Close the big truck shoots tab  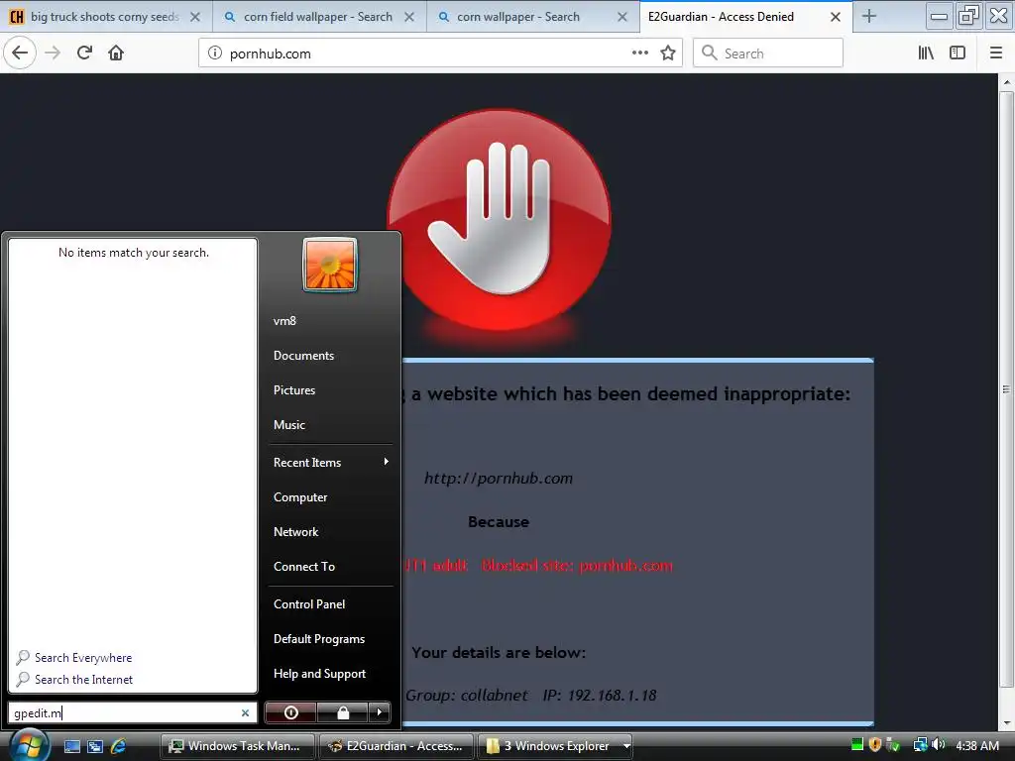(x=195, y=17)
